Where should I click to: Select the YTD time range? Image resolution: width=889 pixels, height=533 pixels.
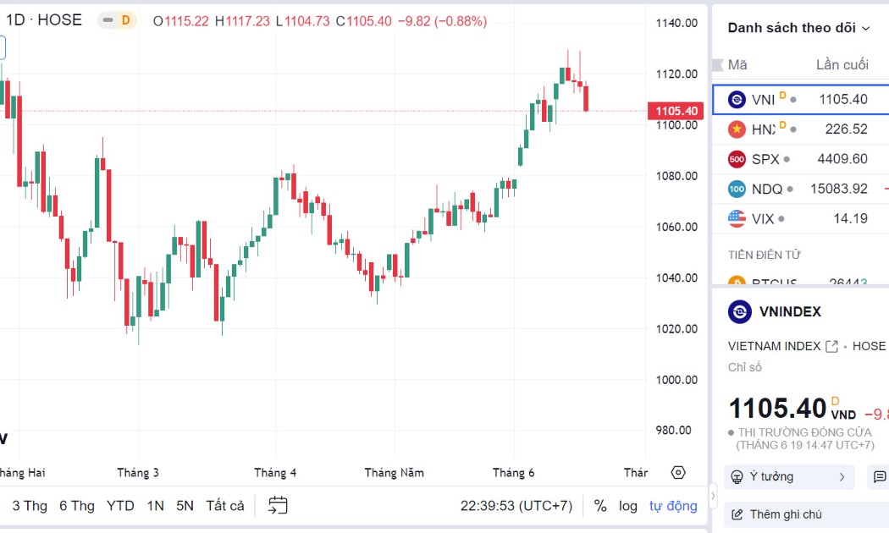(120, 506)
